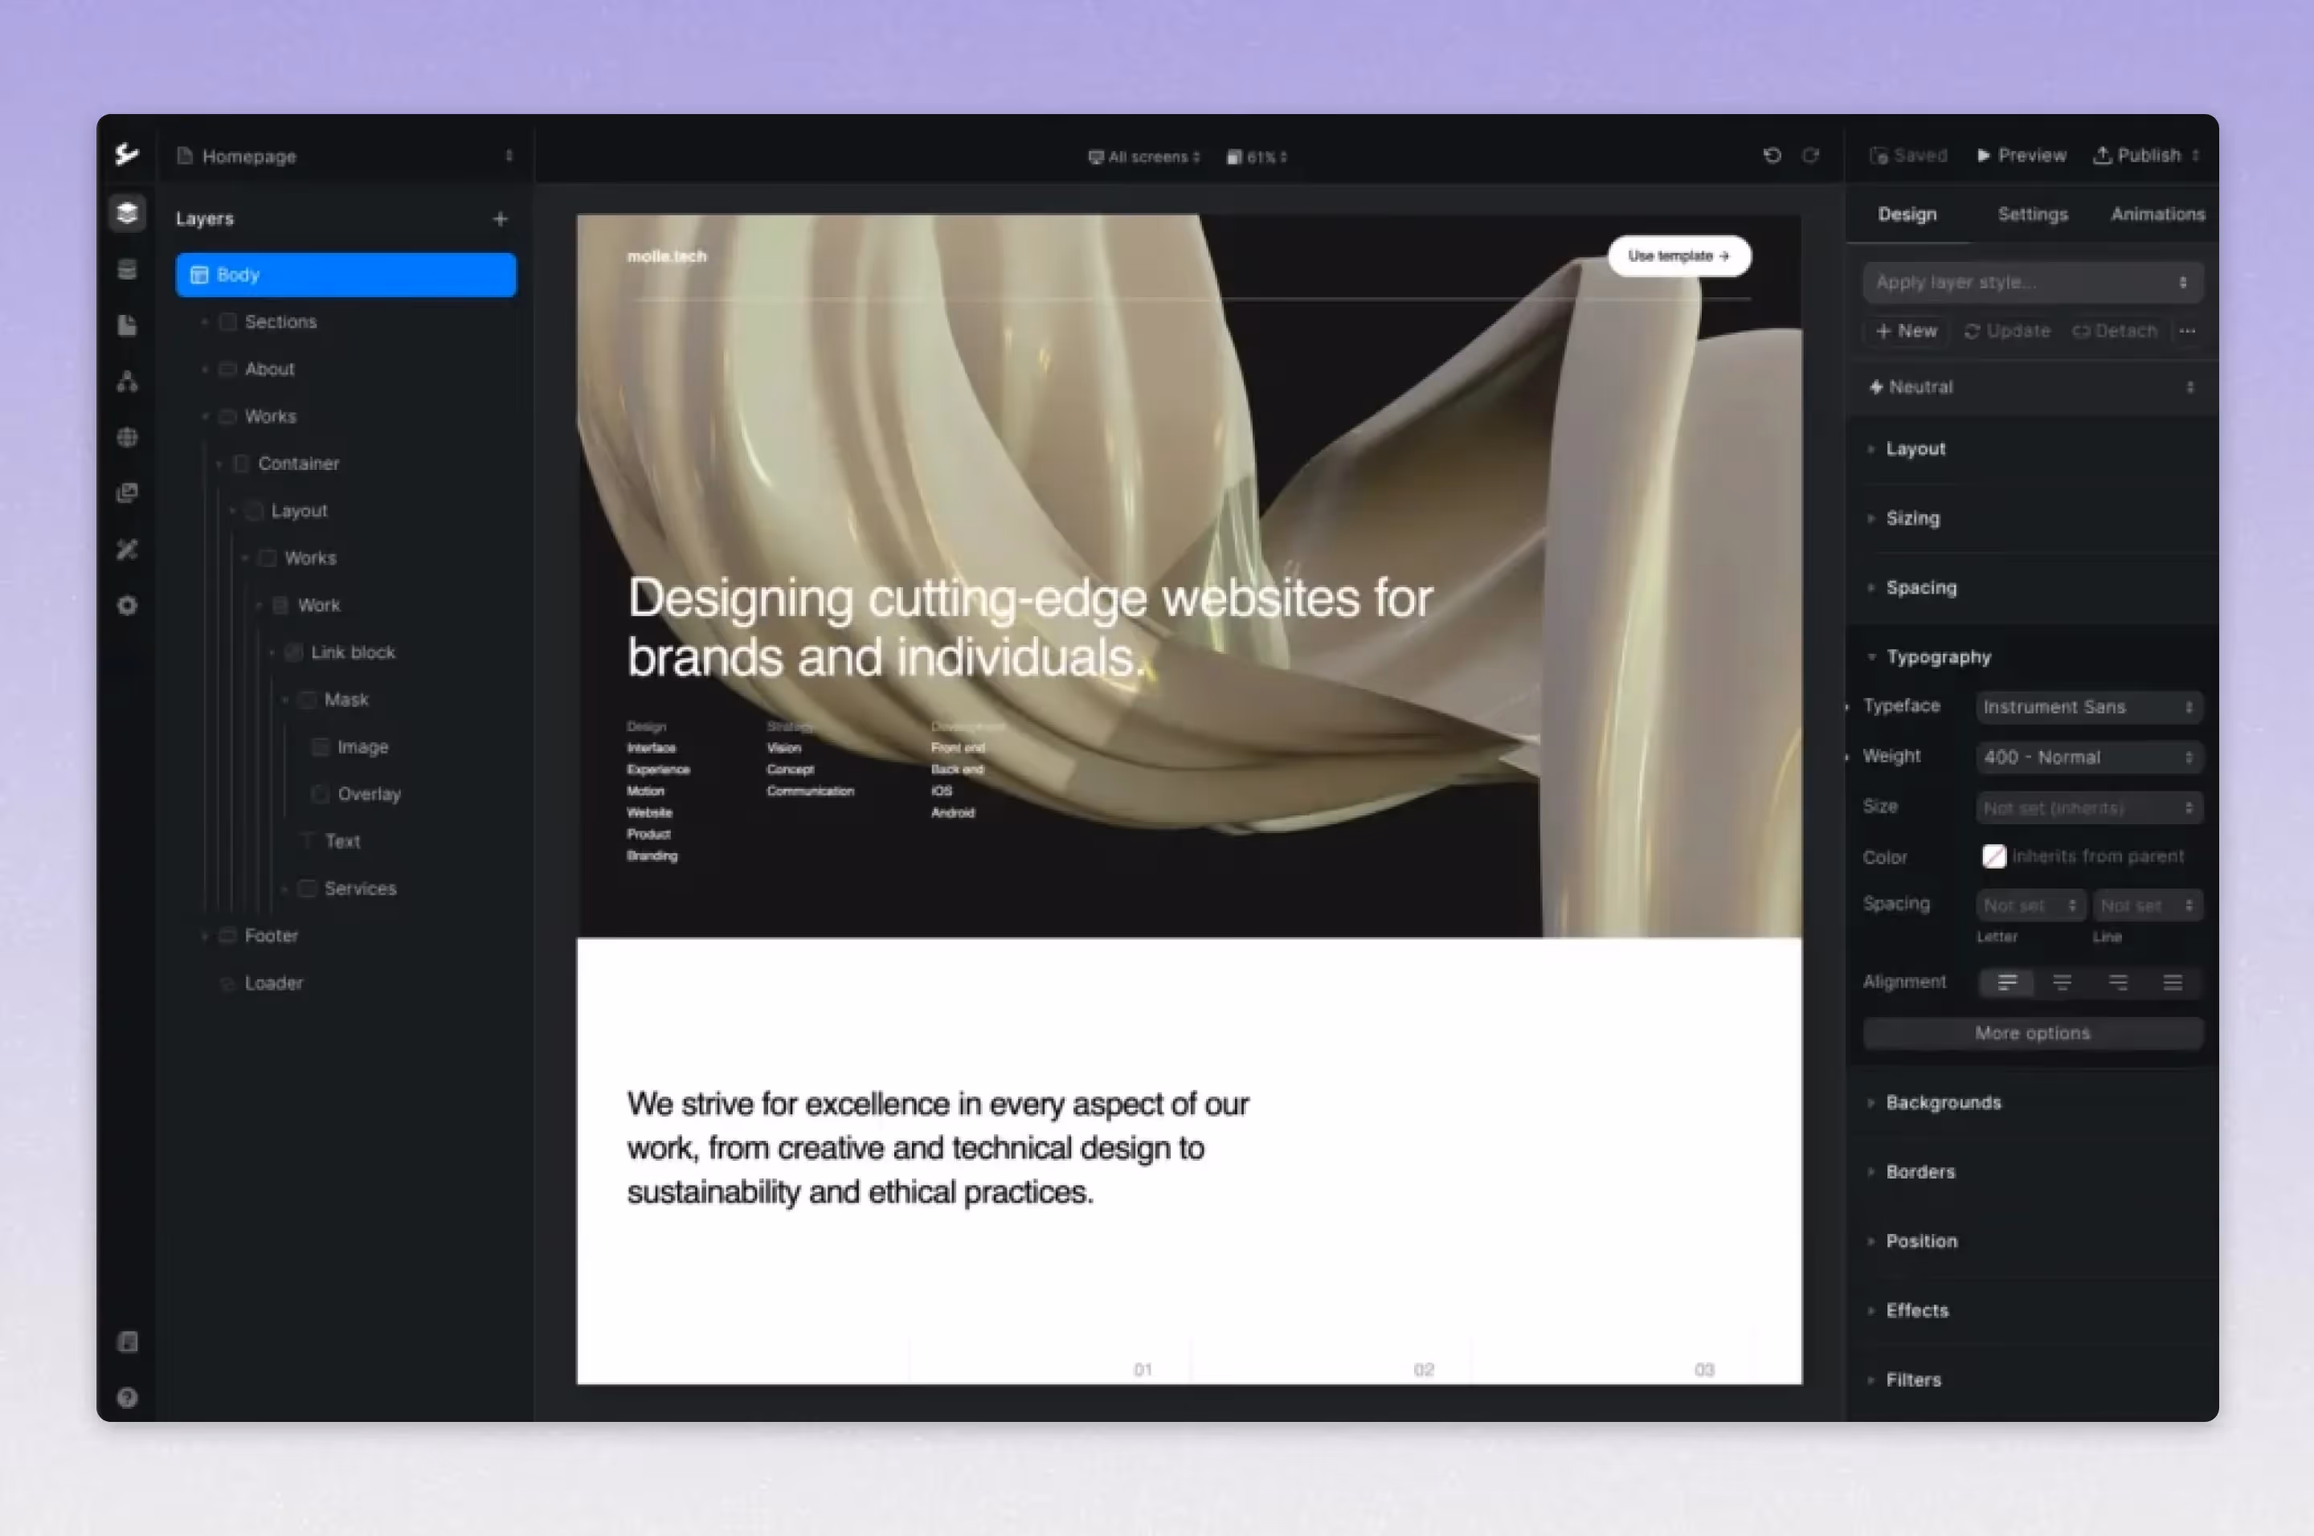2314x1536 pixels.
Task: Open the Line spacing Not set field
Action: coord(2148,906)
